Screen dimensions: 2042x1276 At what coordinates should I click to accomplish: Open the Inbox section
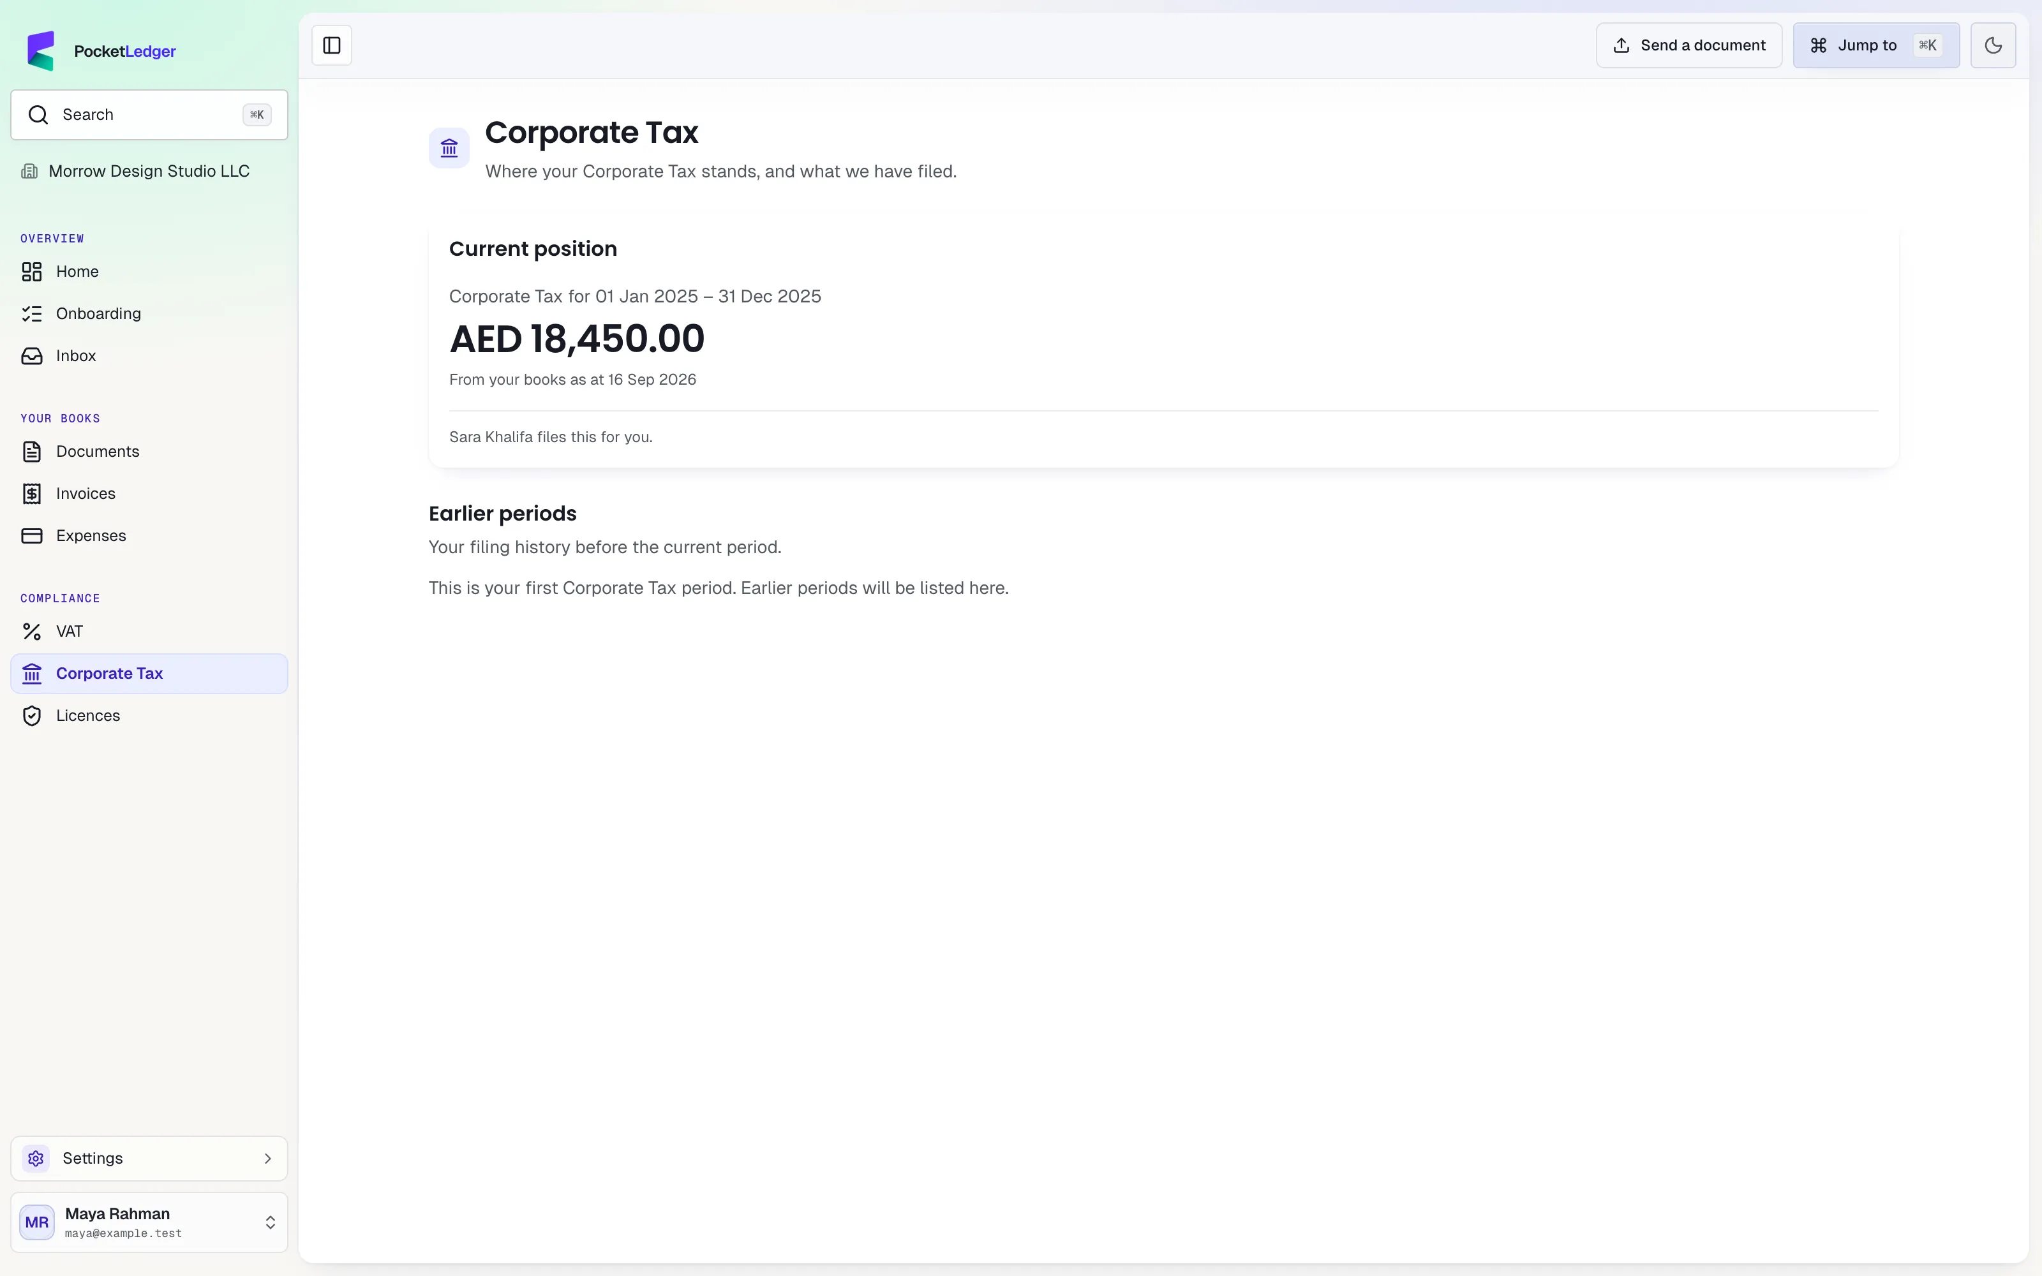[149, 356]
